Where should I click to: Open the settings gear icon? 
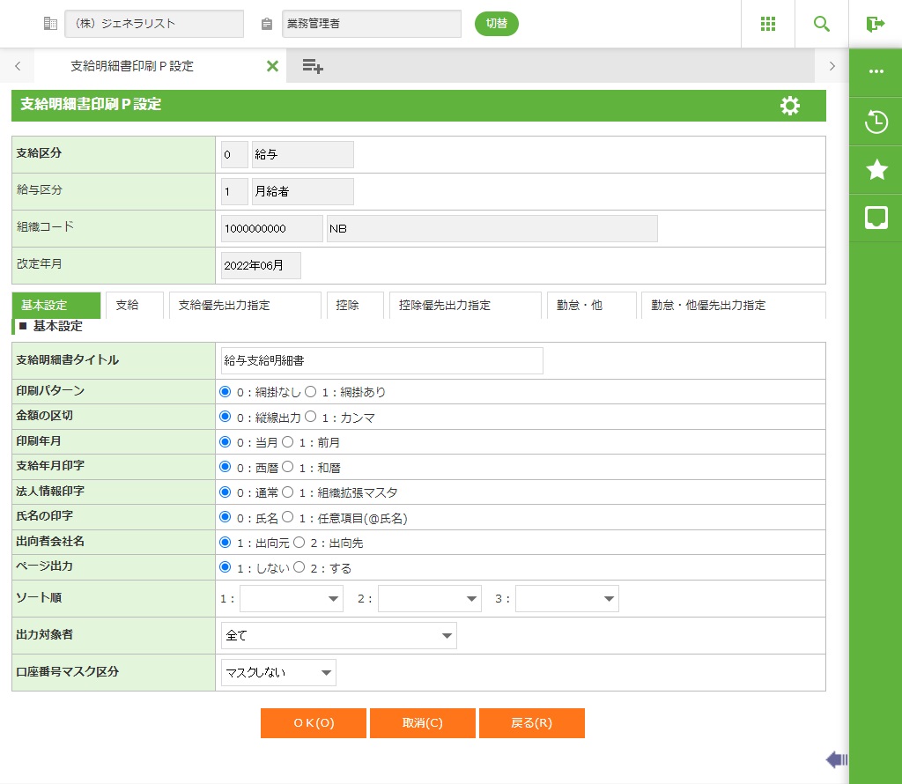[790, 106]
